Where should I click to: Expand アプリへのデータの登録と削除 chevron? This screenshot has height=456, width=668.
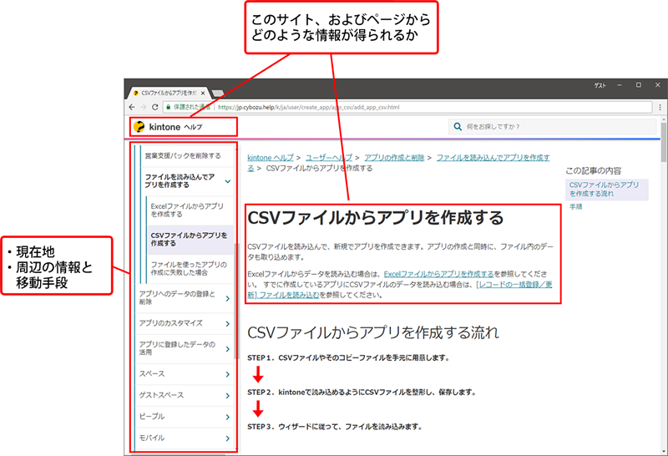pyautogui.click(x=228, y=298)
